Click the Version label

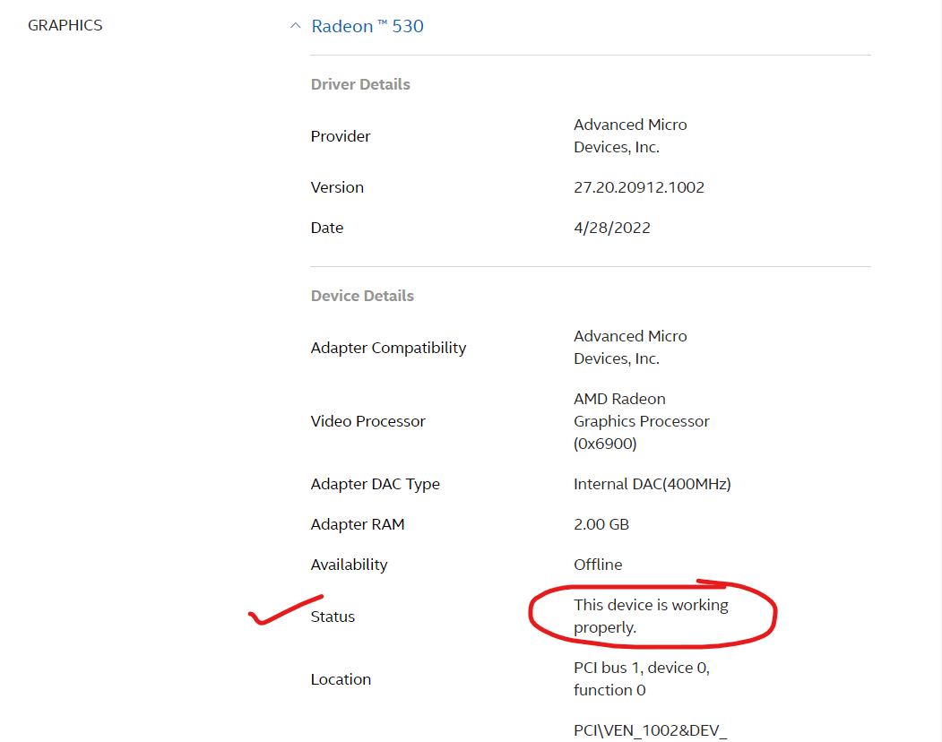(337, 187)
